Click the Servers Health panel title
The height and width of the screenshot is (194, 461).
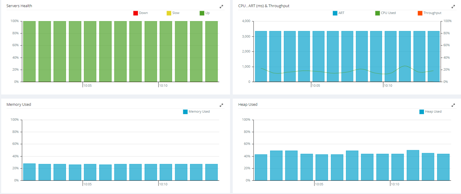19,6
